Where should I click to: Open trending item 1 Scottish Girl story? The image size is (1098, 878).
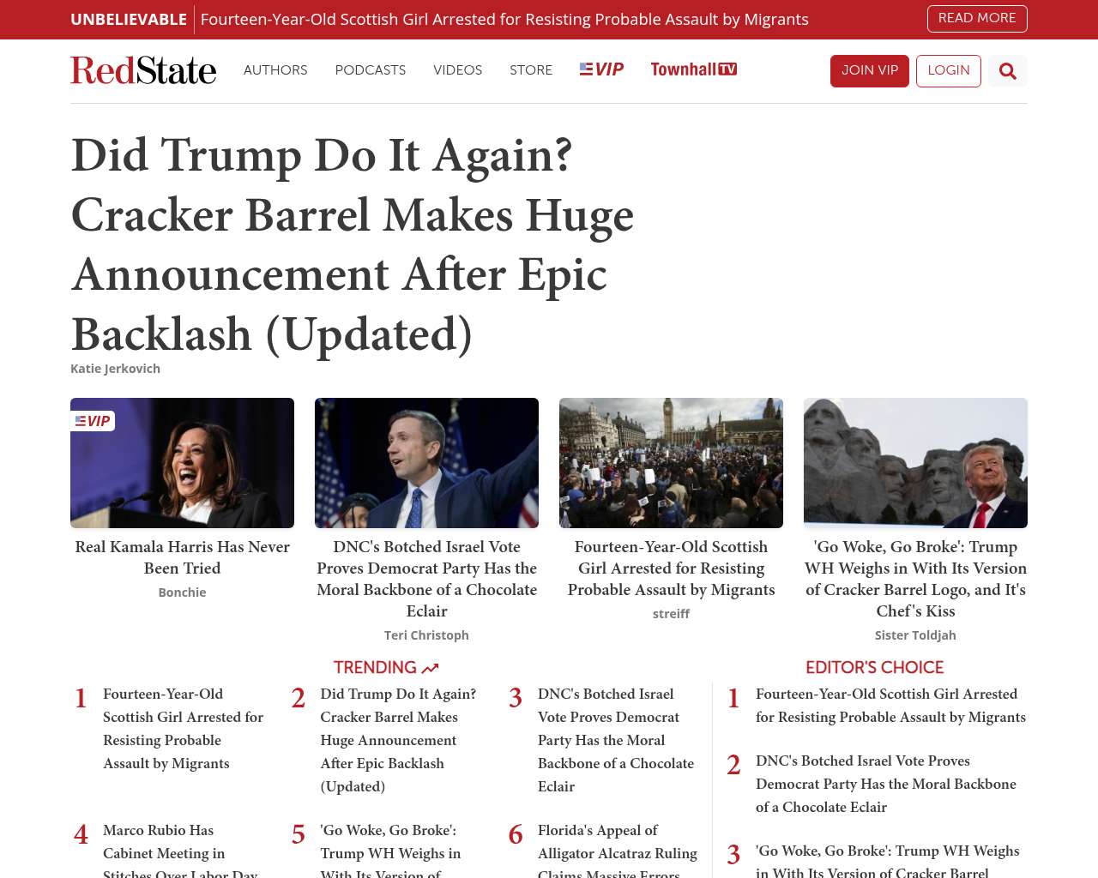tap(184, 729)
